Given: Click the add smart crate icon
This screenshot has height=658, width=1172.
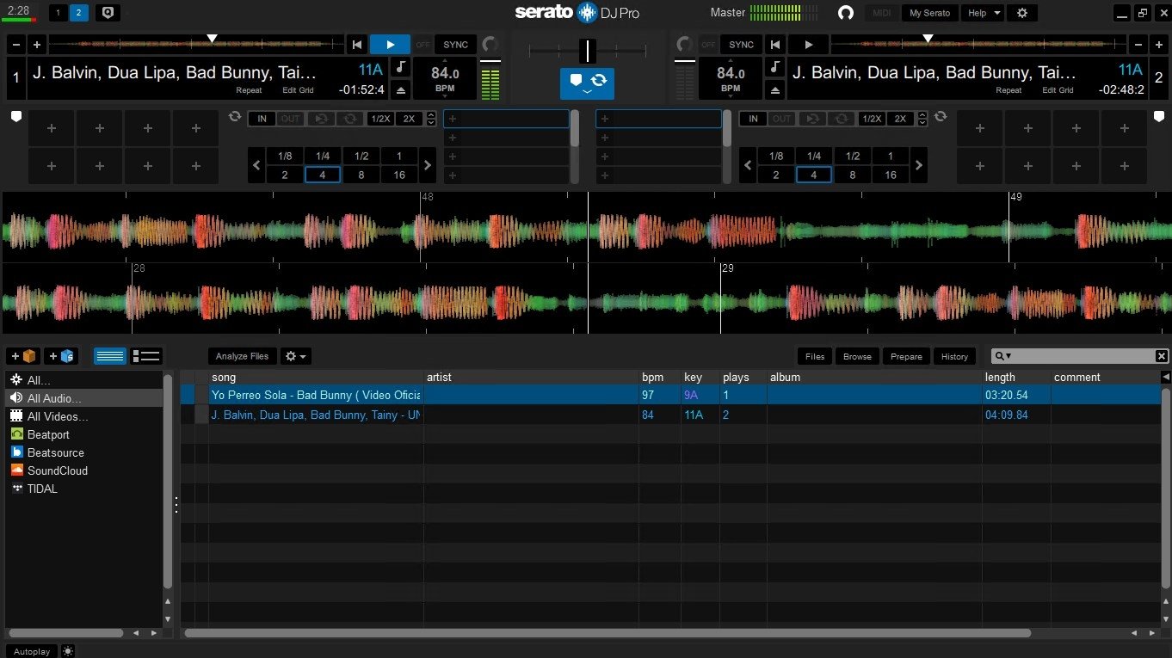Looking at the screenshot, I should [60, 356].
